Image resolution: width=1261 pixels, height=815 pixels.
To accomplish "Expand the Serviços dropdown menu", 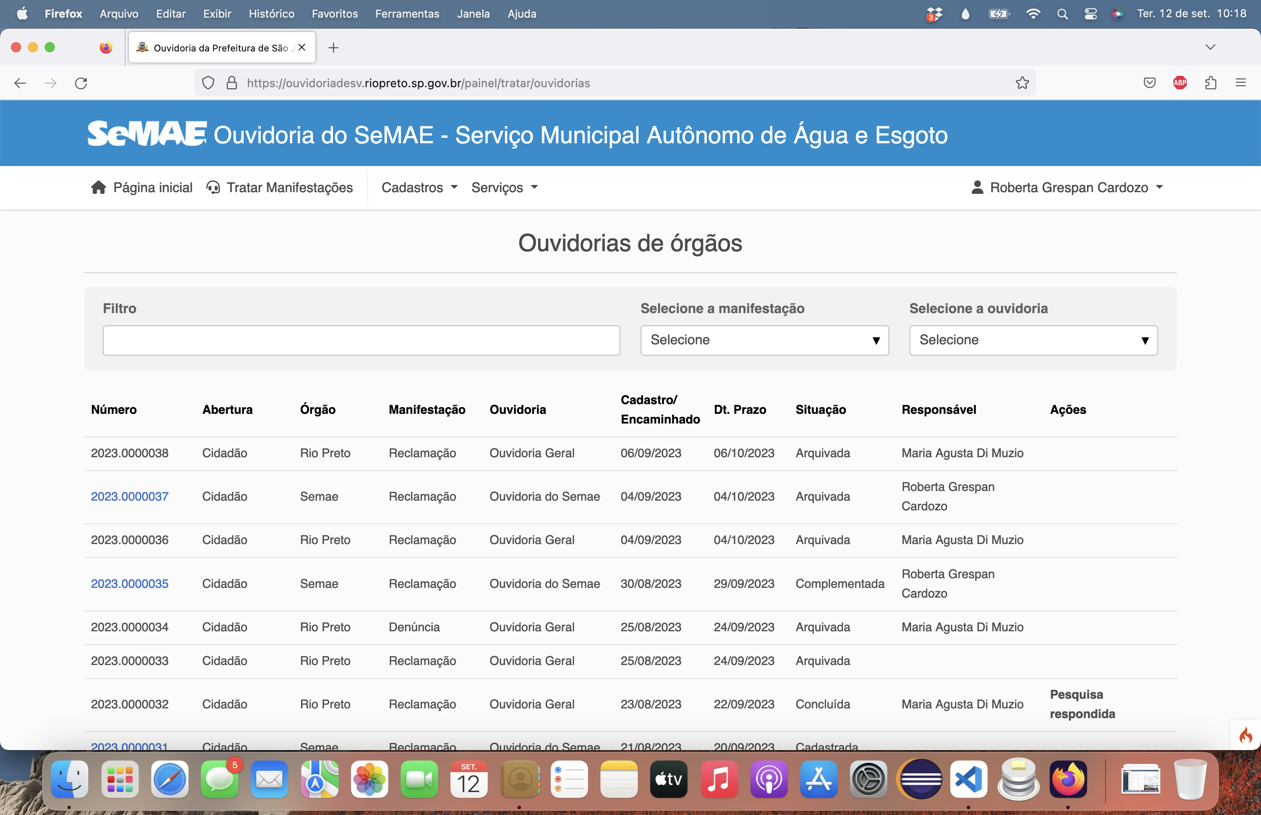I will 504,188.
